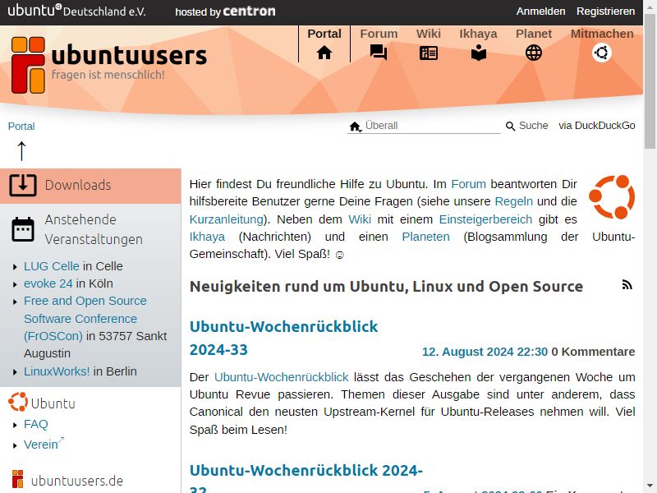This screenshot has height=493, width=657.
Task: Switch to the Ikhaya tab
Action: click(478, 34)
